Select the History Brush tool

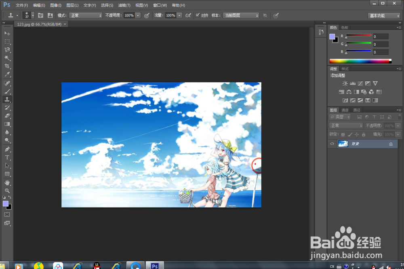(x=7, y=108)
